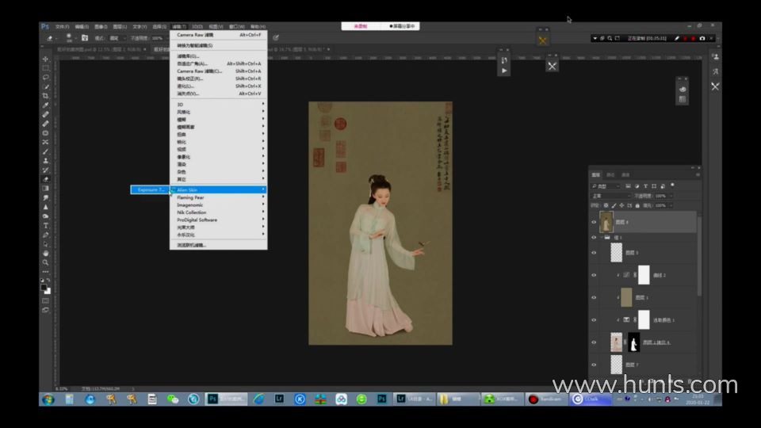Select the Zoom tool
This screenshot has width=761, height=428.
(46, 262)
